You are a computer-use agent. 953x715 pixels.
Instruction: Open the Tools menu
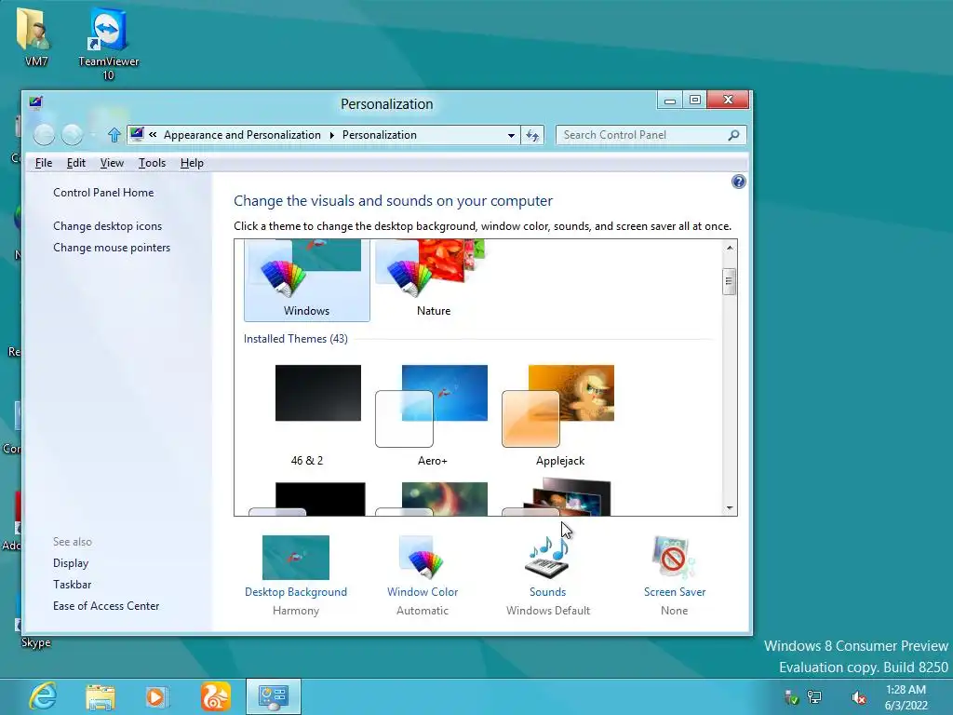[x=152, y=163]
